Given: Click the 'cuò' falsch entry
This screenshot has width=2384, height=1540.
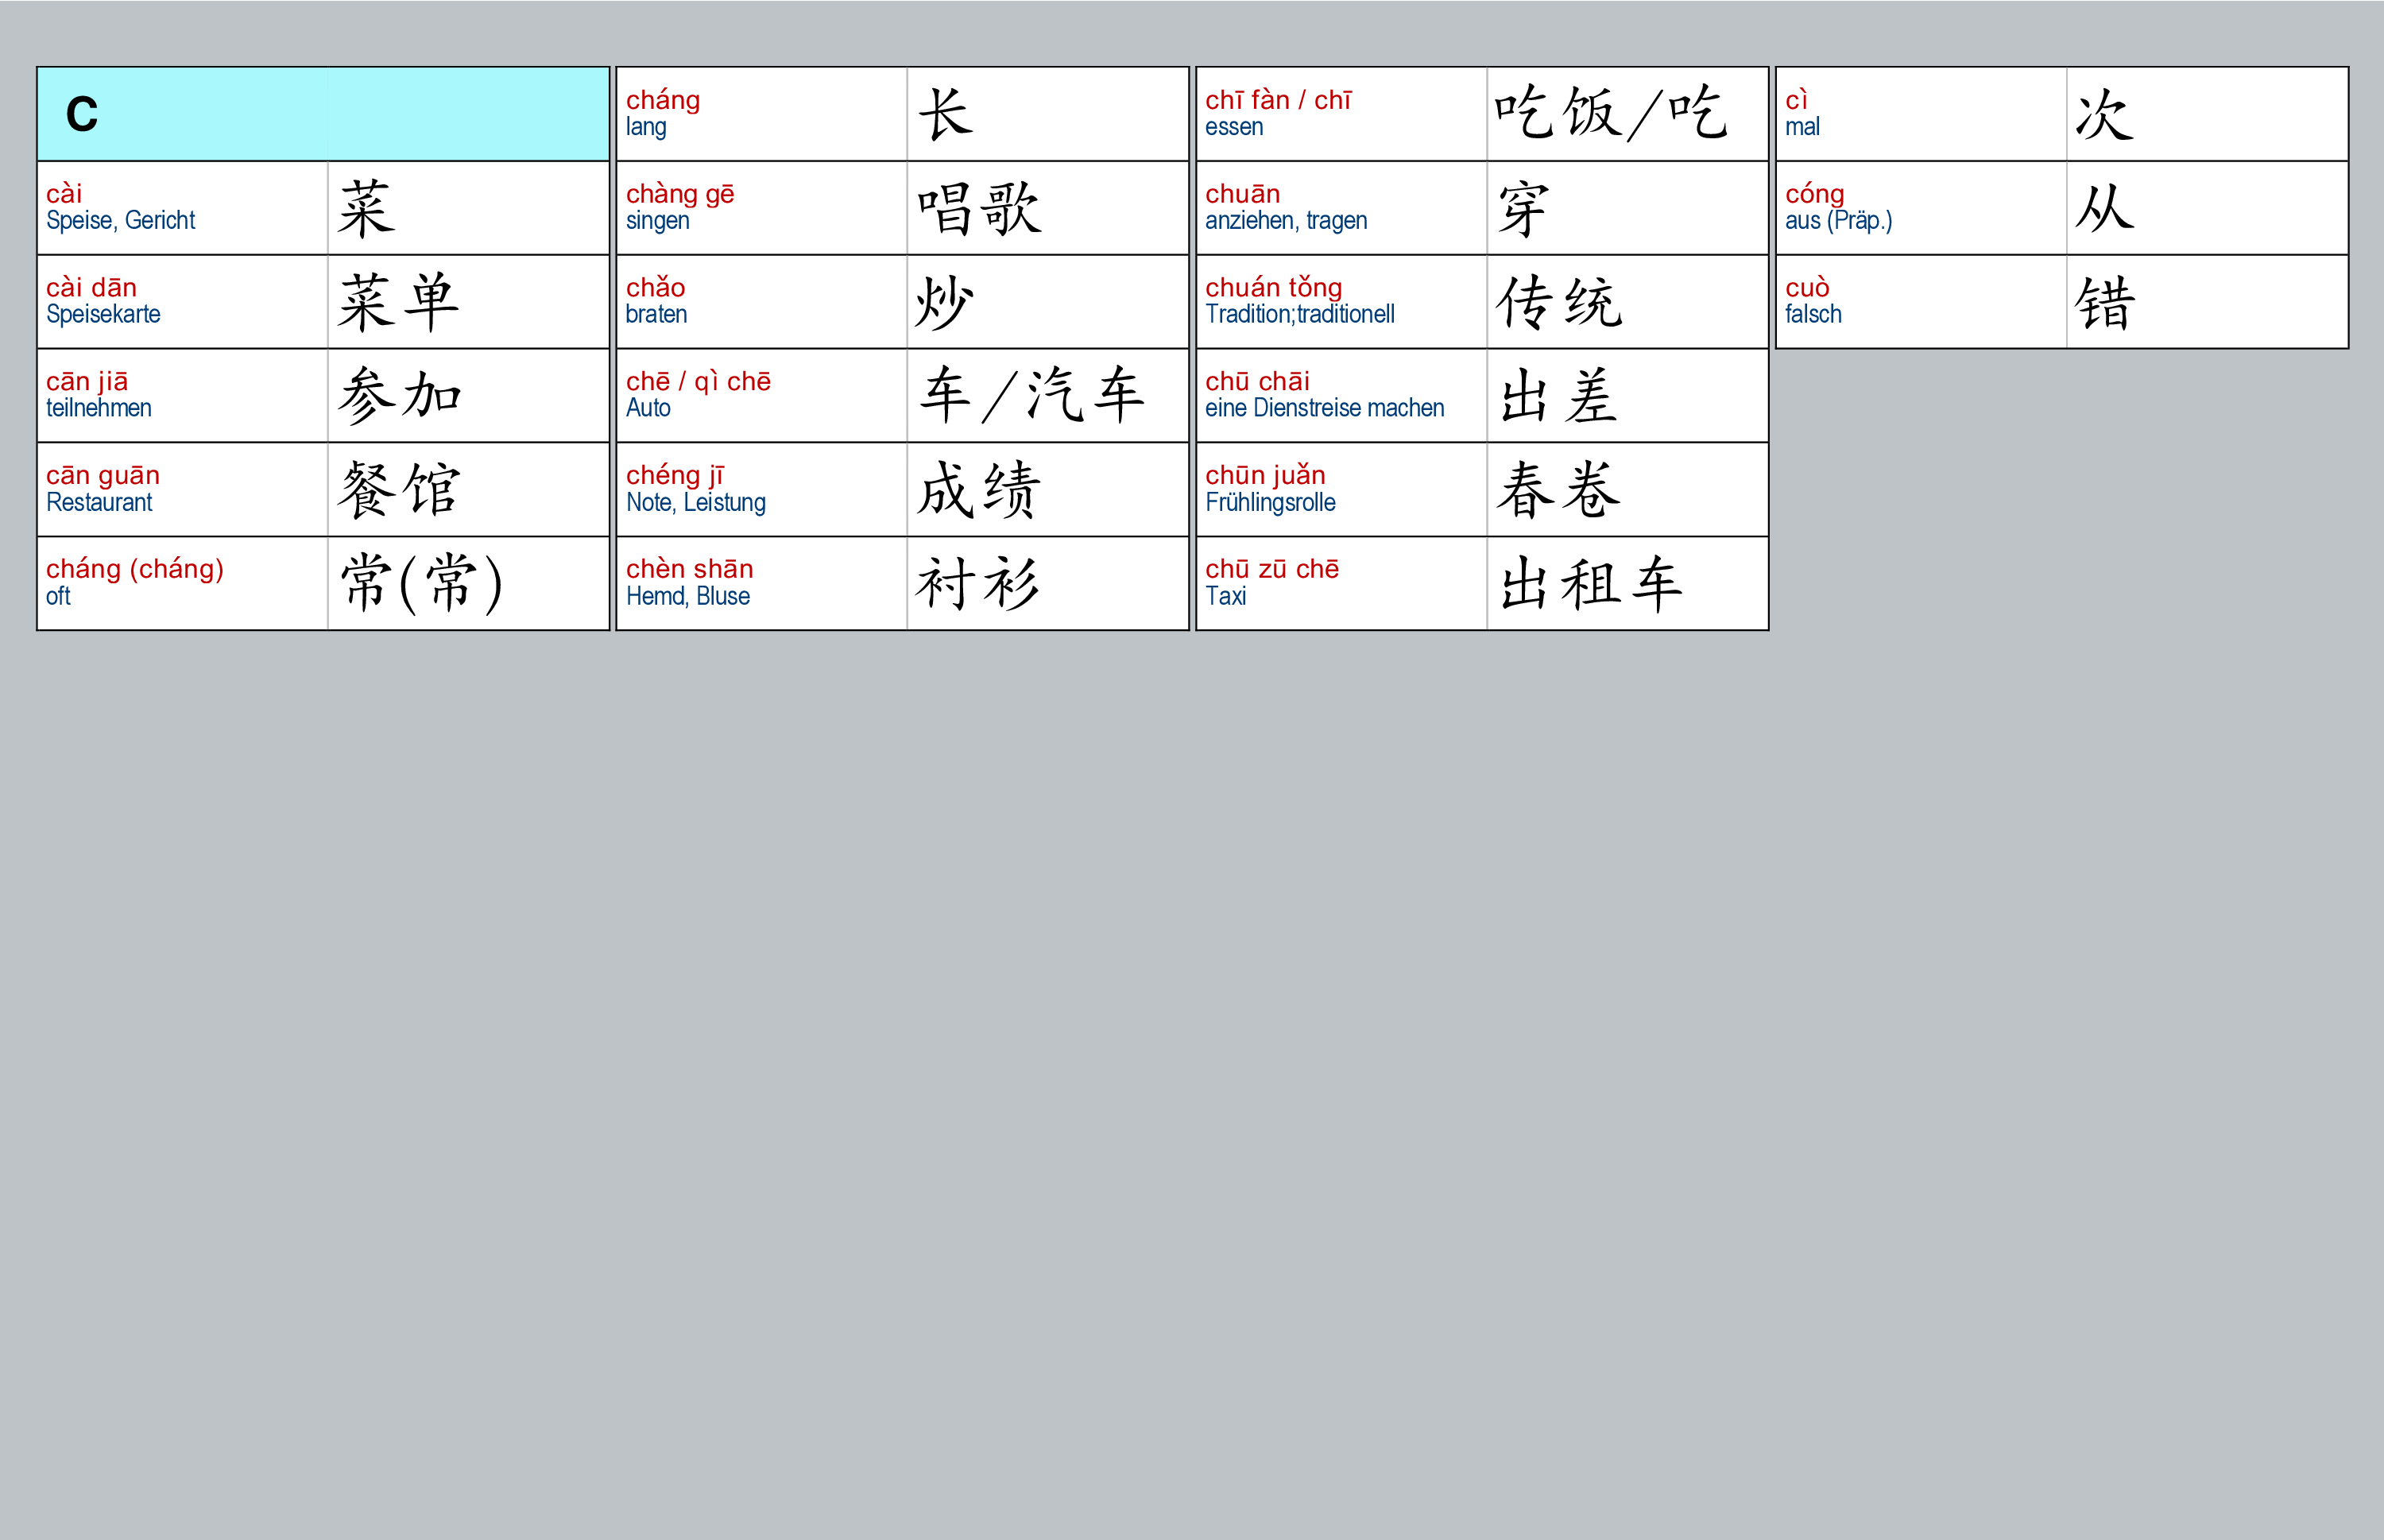Looking at the screenshot, I should 1920,302.
